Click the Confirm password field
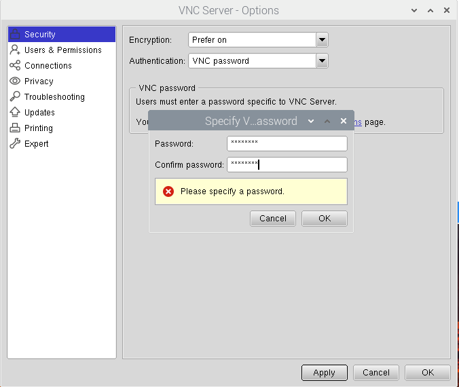 [287, 164]
